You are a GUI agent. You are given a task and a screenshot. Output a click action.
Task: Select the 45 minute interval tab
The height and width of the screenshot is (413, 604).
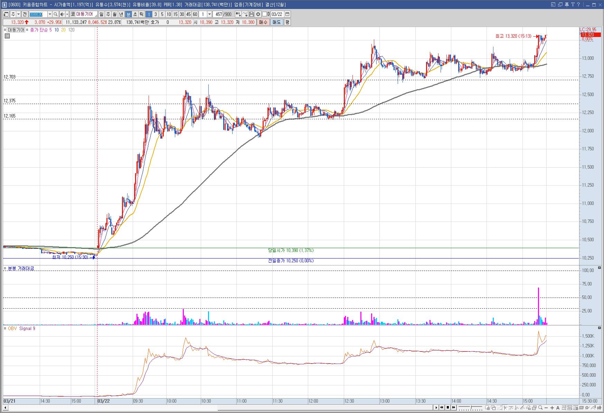coord(188,14)
